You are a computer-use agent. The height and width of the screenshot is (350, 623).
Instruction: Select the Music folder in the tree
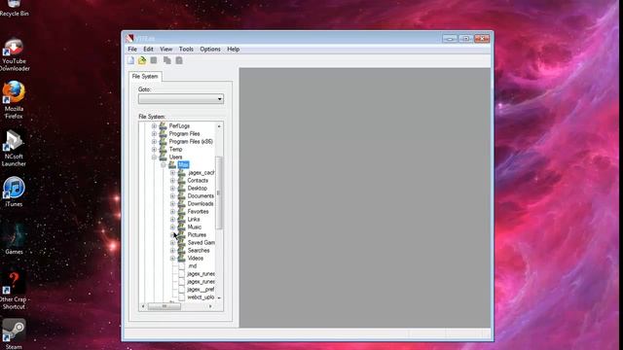pyautogui.click(x=195, y=227)
